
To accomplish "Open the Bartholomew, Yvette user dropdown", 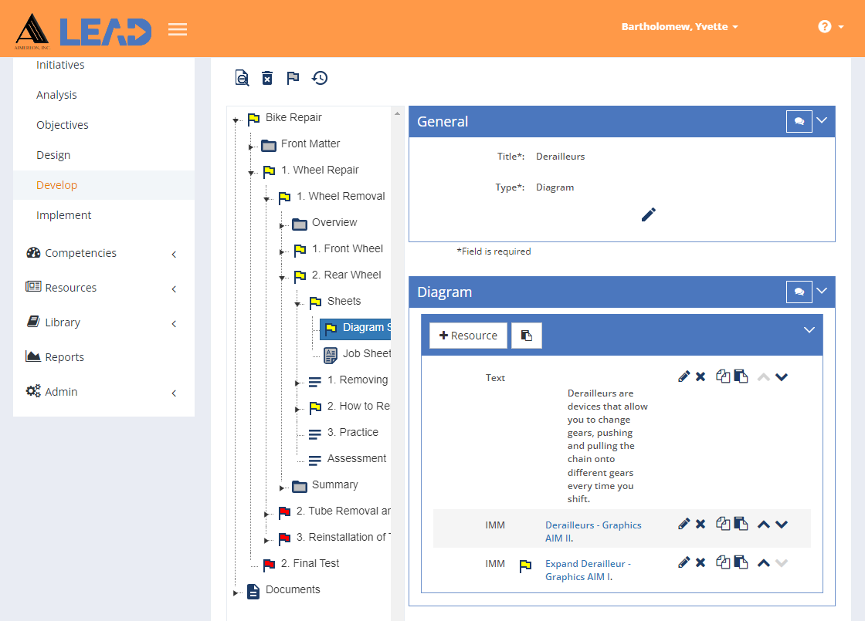I will pyautogui.click(x=680, y=26).
